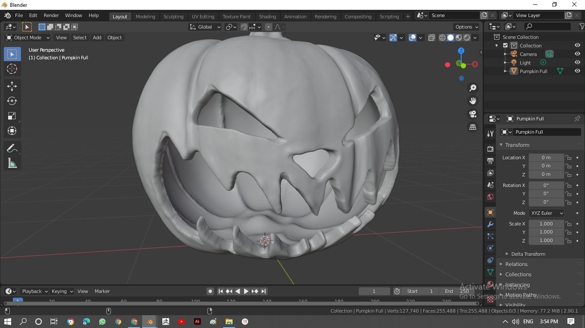Switch to wireframe viewport shading
Screen dimensions: 585x328
[x=442, y=38]
